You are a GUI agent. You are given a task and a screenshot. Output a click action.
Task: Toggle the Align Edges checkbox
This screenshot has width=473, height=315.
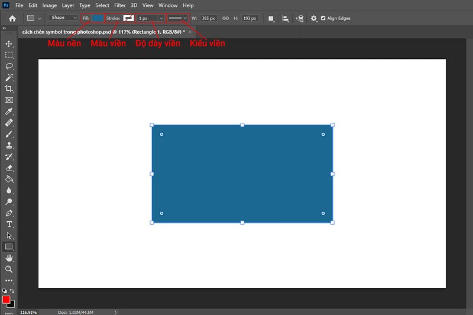322,18
